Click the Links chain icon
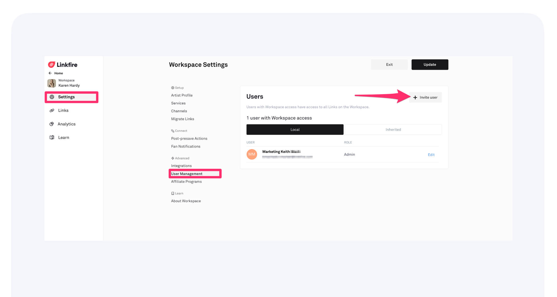Image resolution: width=557 pixels, height=297 pixels. coord(52,110)
